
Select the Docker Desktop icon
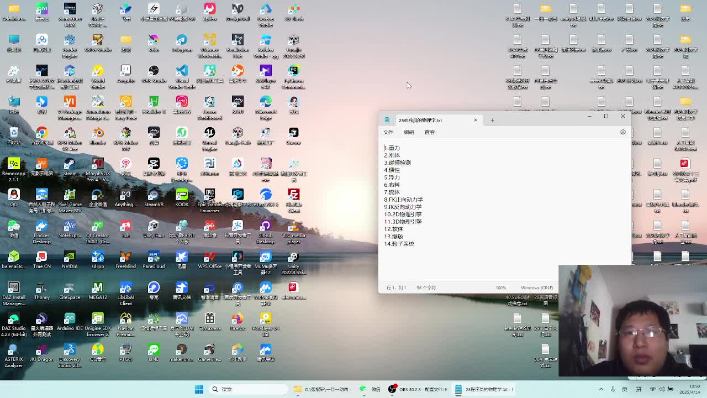pos(42,232)
